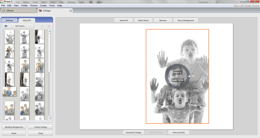This screenshot has height=138, width=260.
Task: Select the first clip thumbnail in top row
Action: (x=9, y=37)
